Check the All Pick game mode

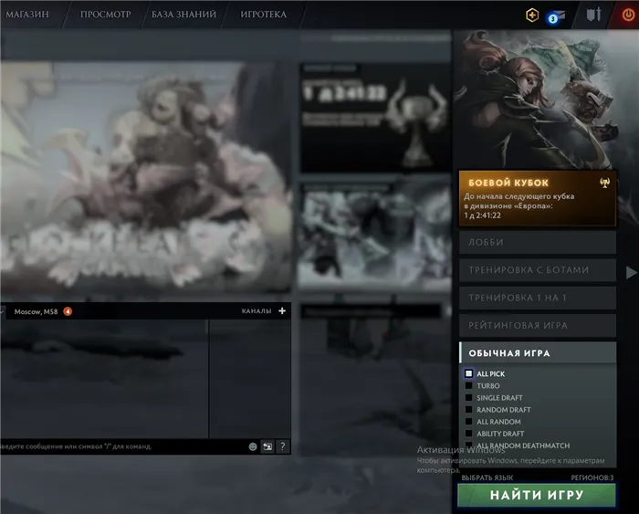pyautogui.click(x=468, y=373)
